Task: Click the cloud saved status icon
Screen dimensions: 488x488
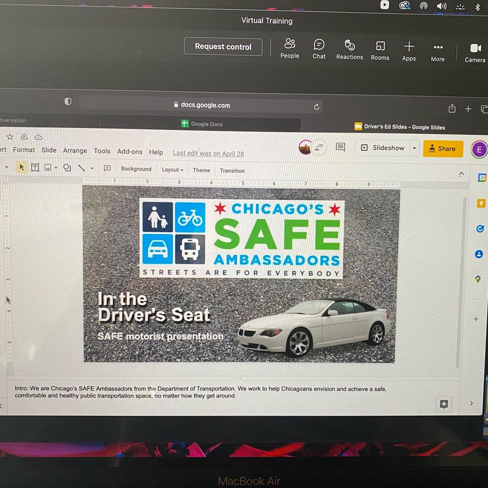Action: click(x=38, y=137)
